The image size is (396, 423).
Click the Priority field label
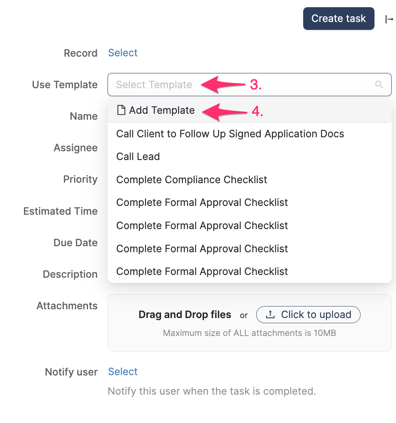80,179
